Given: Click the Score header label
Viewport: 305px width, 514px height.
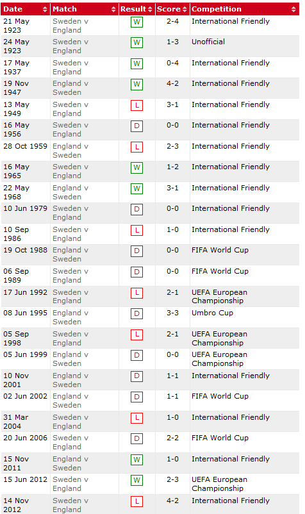Looking at the screenshot, I should click(x=169, y=9).
